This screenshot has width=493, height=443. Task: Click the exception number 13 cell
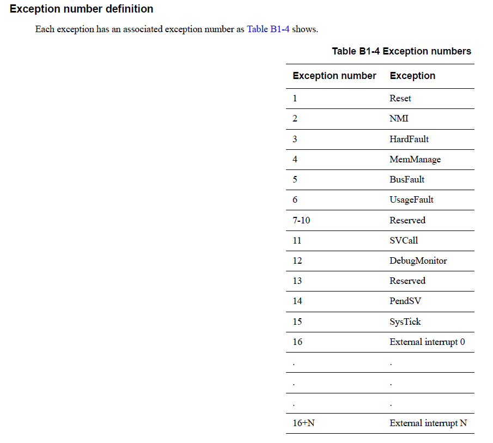pos(297,281)
